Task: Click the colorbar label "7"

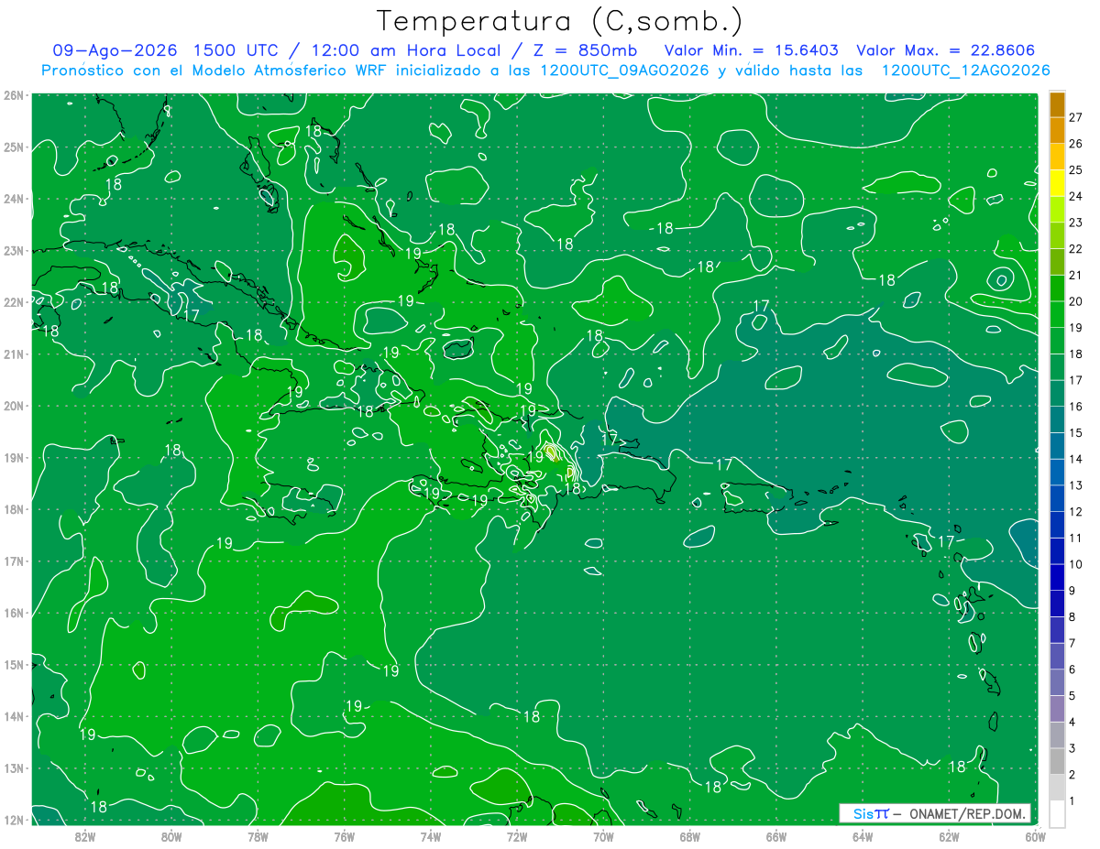Action: pyautogui.click(x=1072, y=643)
